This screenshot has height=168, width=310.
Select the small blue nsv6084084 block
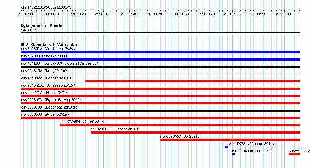pyautogui.click(x=234, y=154)
